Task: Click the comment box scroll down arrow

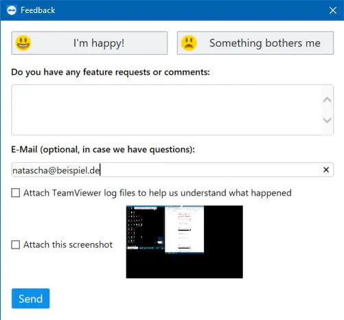Action: click(327, 120)
